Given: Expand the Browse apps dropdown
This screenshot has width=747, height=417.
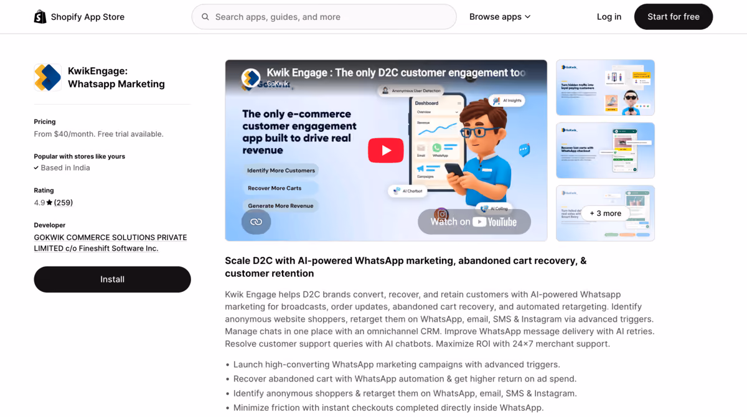Looking at the screenshot, I should [x=500, y=17].
